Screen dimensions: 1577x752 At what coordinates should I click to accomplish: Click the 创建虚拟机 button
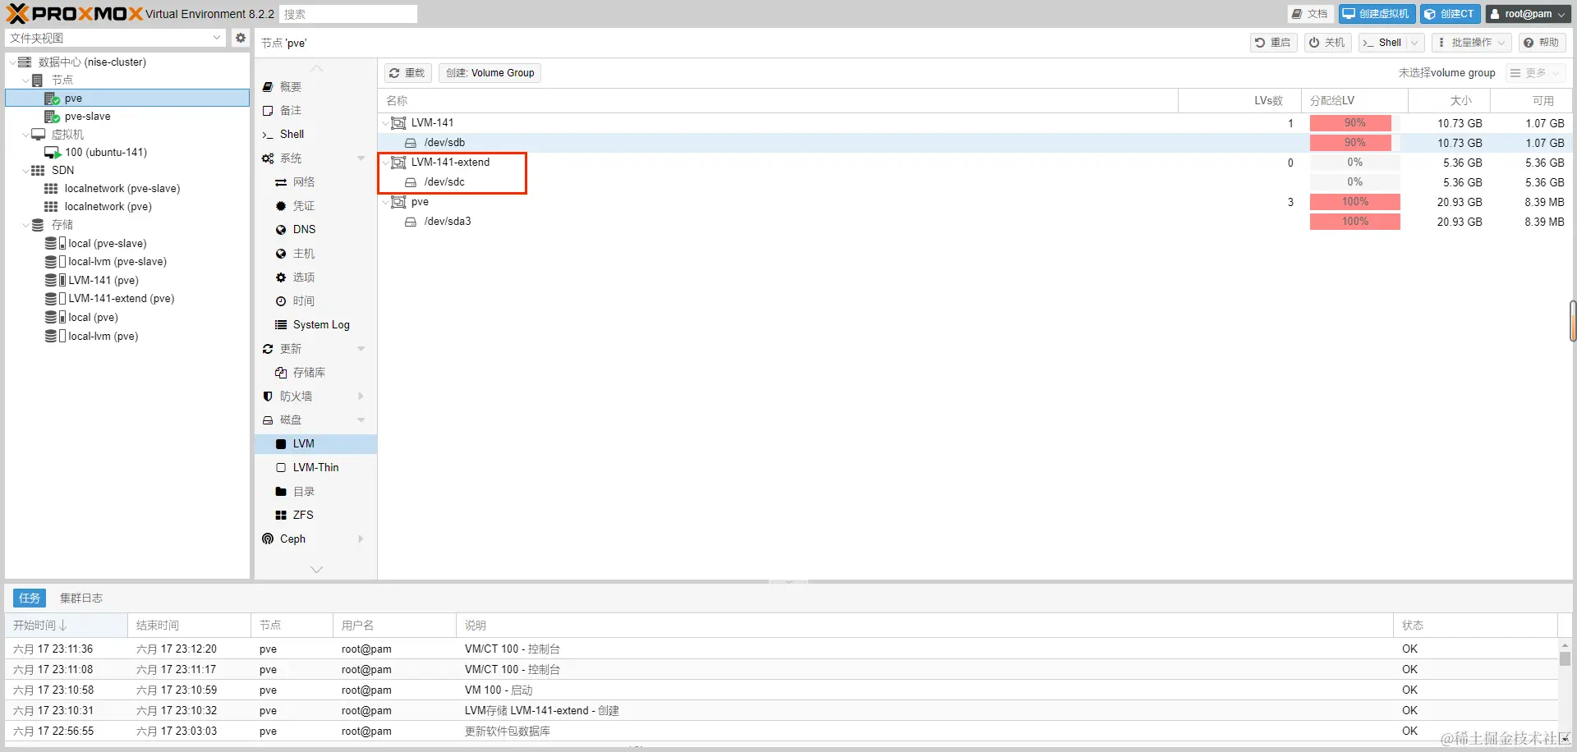(x=1377, y=14)
